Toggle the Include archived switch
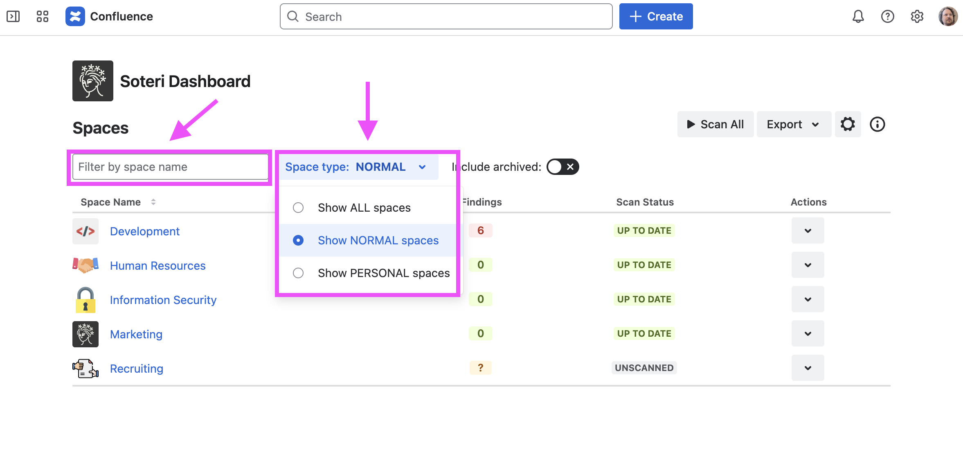This screenshot has width=963, height=465. click(562, 167)
